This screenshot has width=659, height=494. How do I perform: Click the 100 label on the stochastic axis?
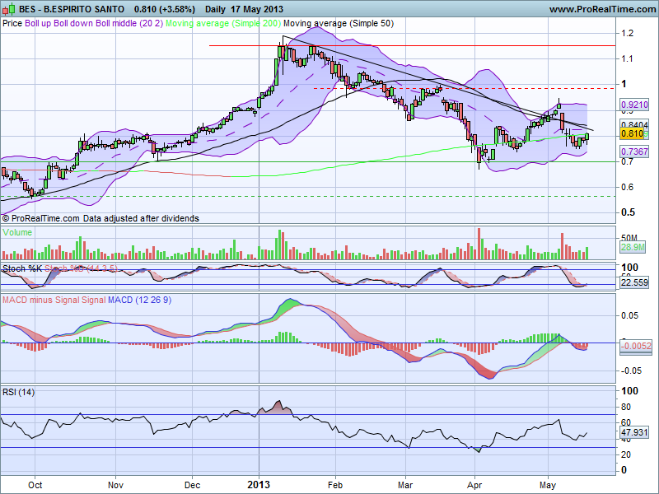(629, 268)
